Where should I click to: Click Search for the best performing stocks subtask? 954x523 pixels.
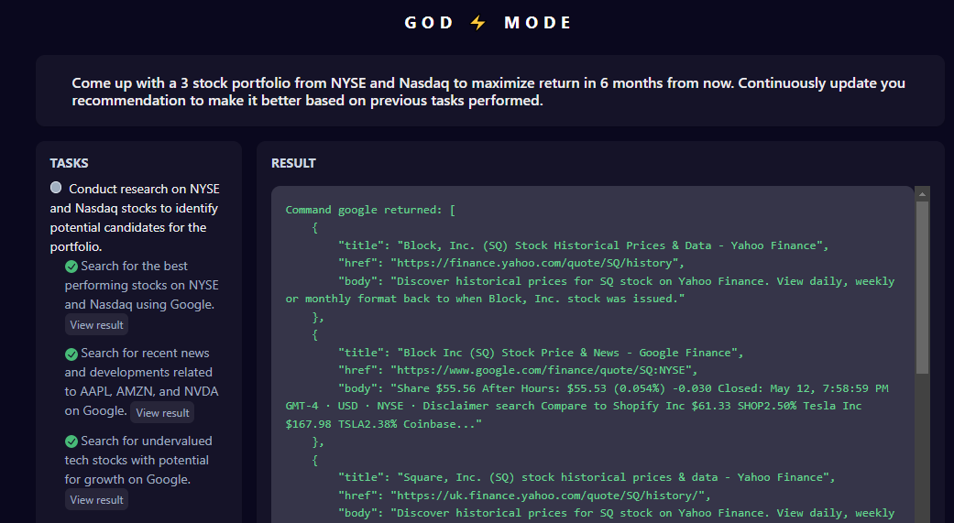[142, 285]
